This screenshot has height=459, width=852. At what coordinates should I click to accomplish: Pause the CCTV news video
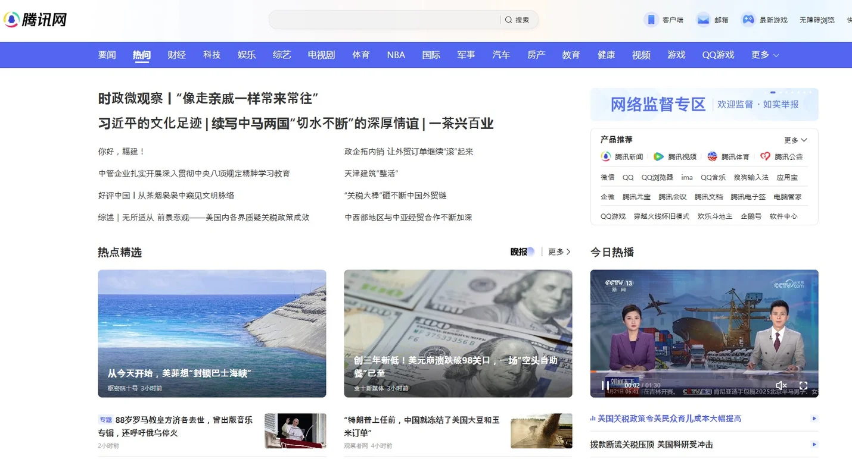605,385
